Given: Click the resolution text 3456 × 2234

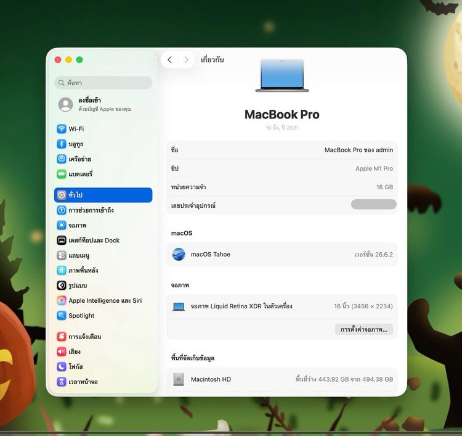Looking at the screenshot, I should coord(372,306).
